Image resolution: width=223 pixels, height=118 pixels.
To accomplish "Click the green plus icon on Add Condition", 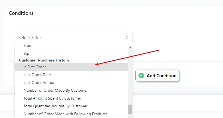I will click(141, 75).
